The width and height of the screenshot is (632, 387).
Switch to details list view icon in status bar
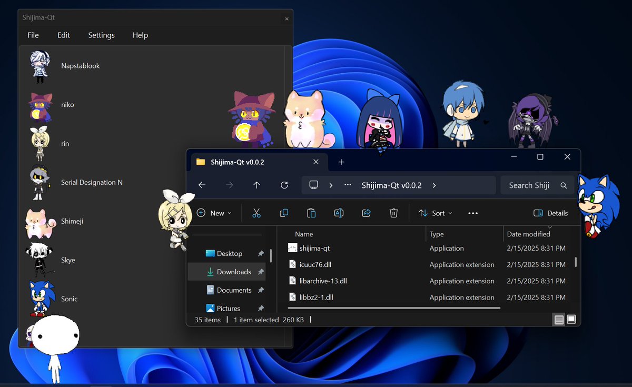[559, 320]
